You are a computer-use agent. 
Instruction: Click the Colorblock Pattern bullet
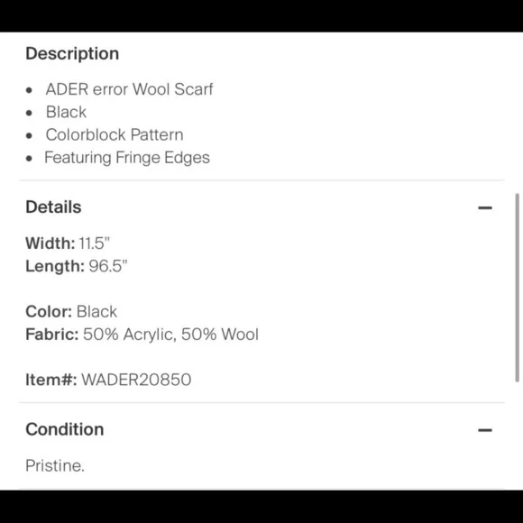[115, 134]
